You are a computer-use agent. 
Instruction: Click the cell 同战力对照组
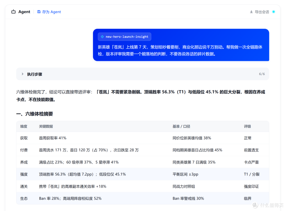(x=184, y=186)
